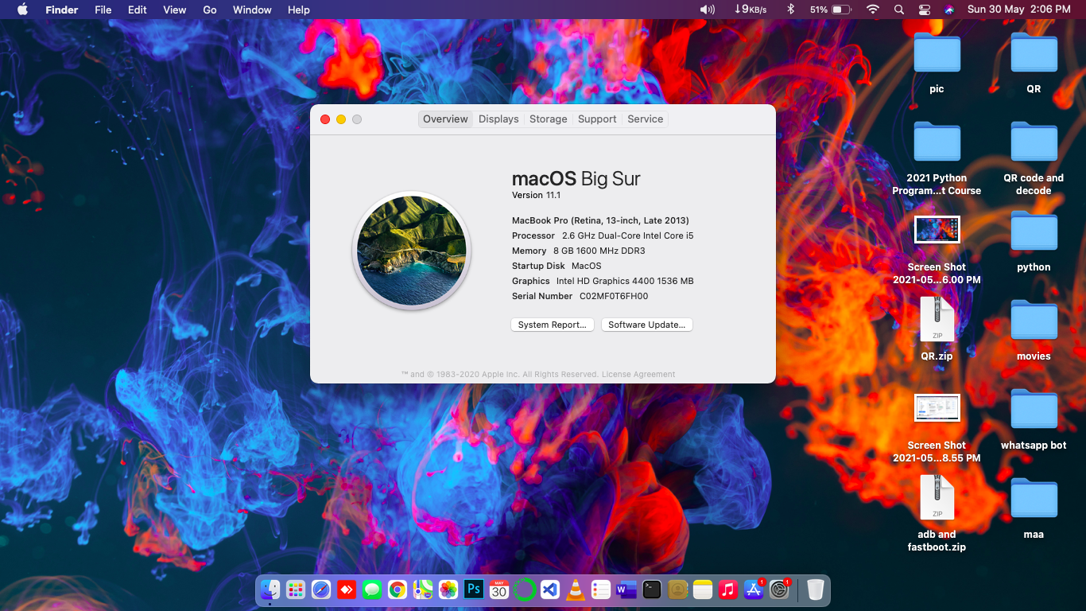Open Reminders in the Dock
Viewport: 1086px width, 611px height.
(601, 590)
